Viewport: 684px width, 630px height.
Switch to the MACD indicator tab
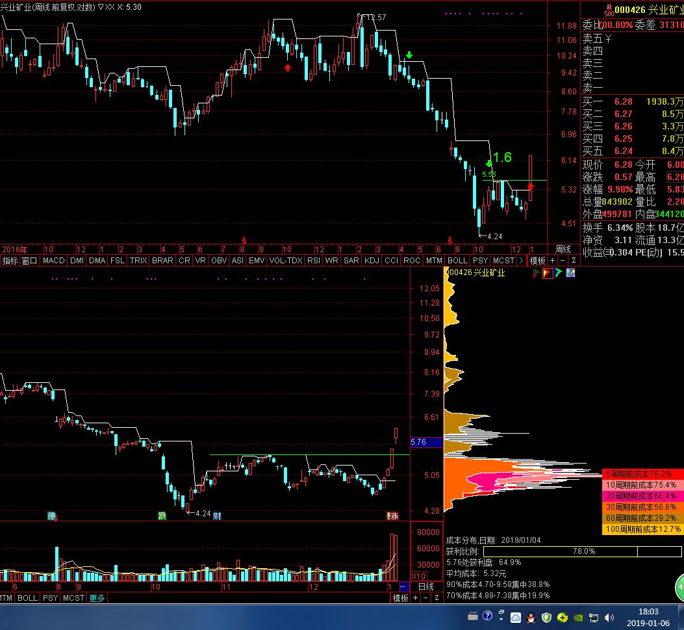click(x=54, y=260)
